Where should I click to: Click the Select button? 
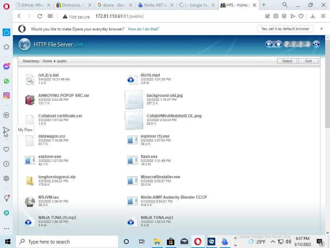pyautogui.click(x=287, y=61)
